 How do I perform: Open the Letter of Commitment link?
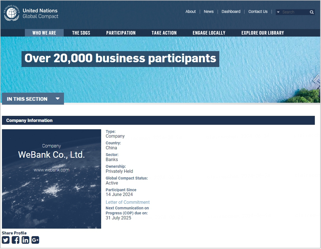128,202
